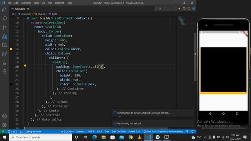Open the Run menu
Image resolution: width=251 pixels, height=141 pixels.
click(x=50, y=3)
